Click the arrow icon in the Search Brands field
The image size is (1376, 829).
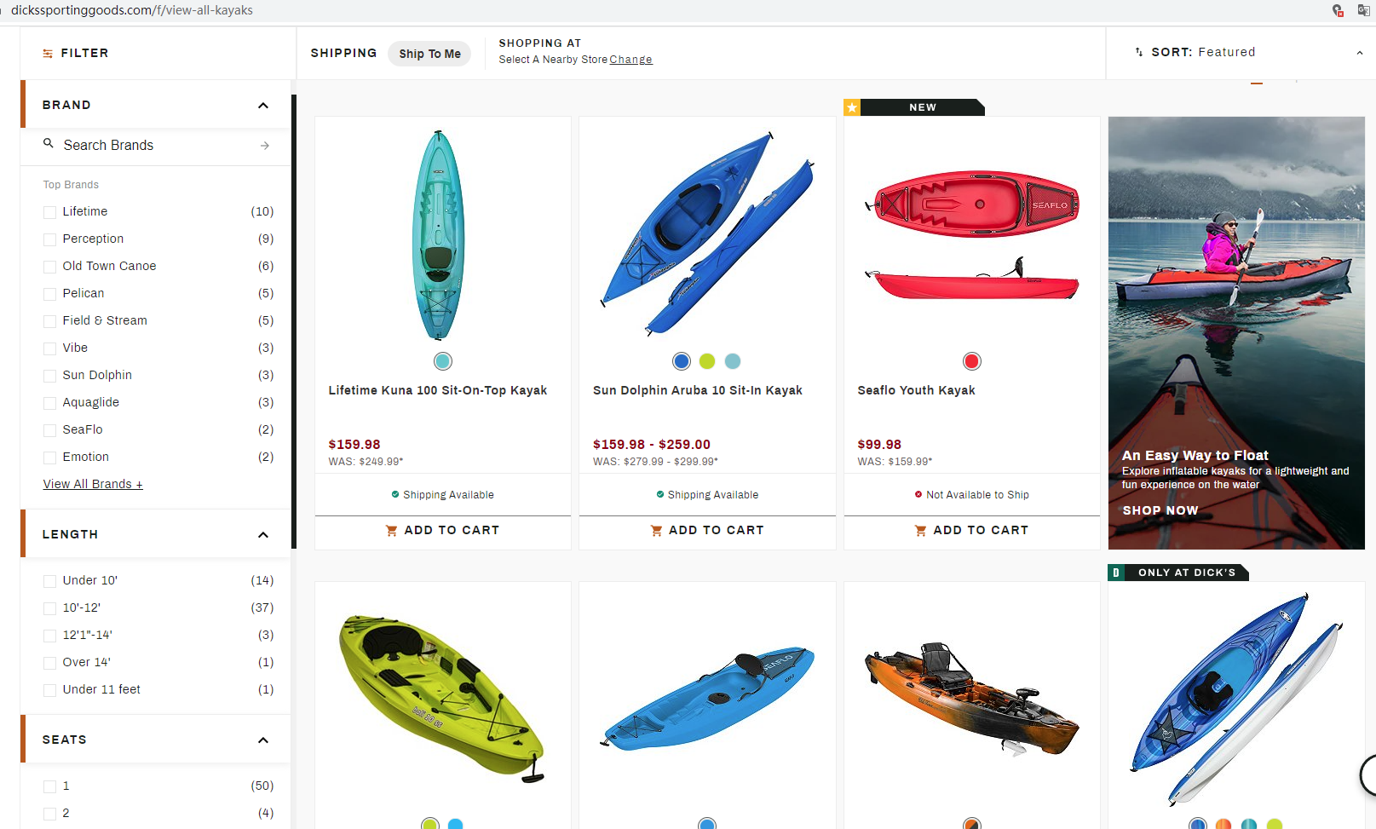click(265, 146)
